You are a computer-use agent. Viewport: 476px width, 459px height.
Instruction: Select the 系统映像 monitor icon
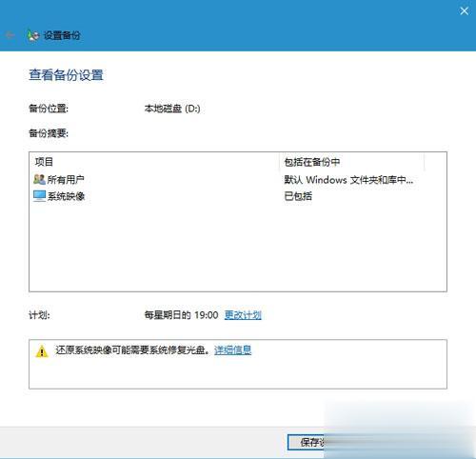tap(39, 196)
